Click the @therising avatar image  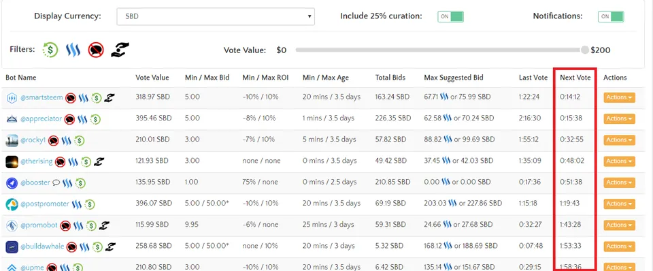[12, 162]
